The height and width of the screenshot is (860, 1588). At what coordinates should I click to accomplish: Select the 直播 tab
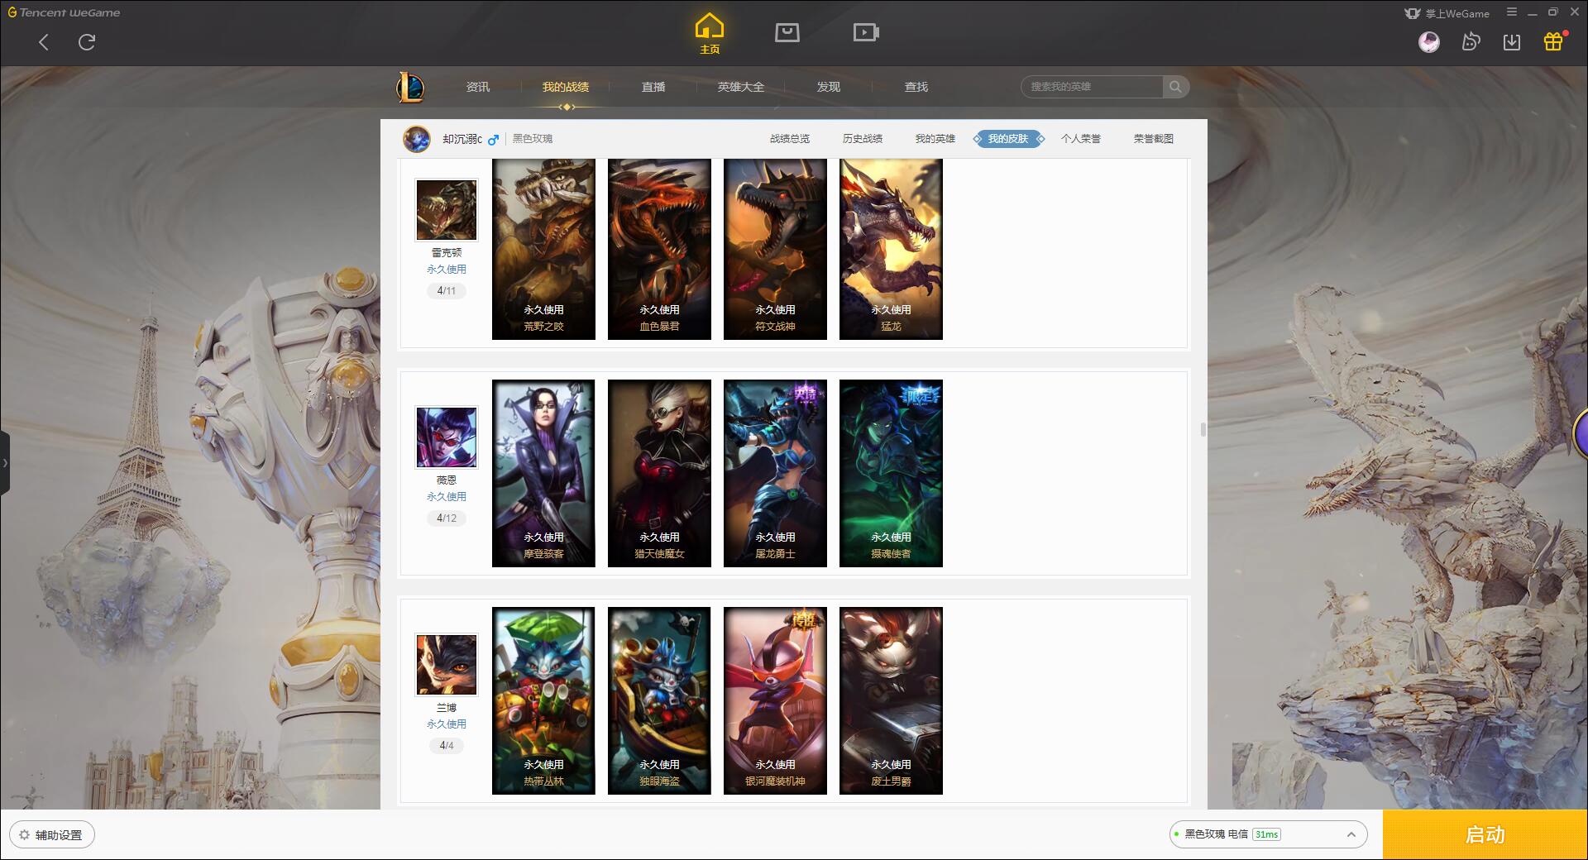pyautogui.click(x=653, y=87)
